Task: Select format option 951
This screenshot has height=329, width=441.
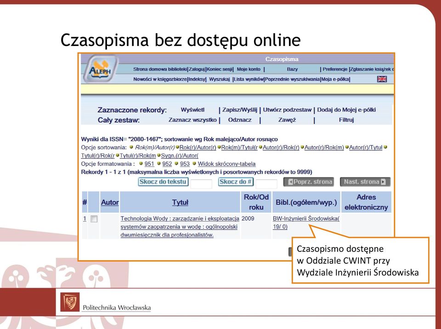Action: (149, 164)
